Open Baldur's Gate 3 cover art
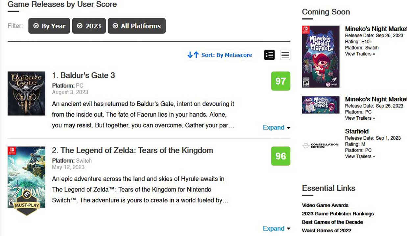The width and height of the screenshot is (407, 236). point(26,93)
